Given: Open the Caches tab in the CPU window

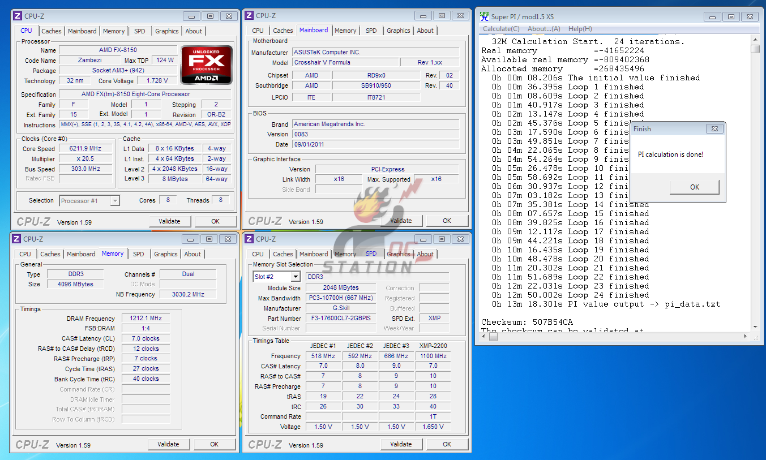Looking at the screenshot, I should (x=52, y=31).
